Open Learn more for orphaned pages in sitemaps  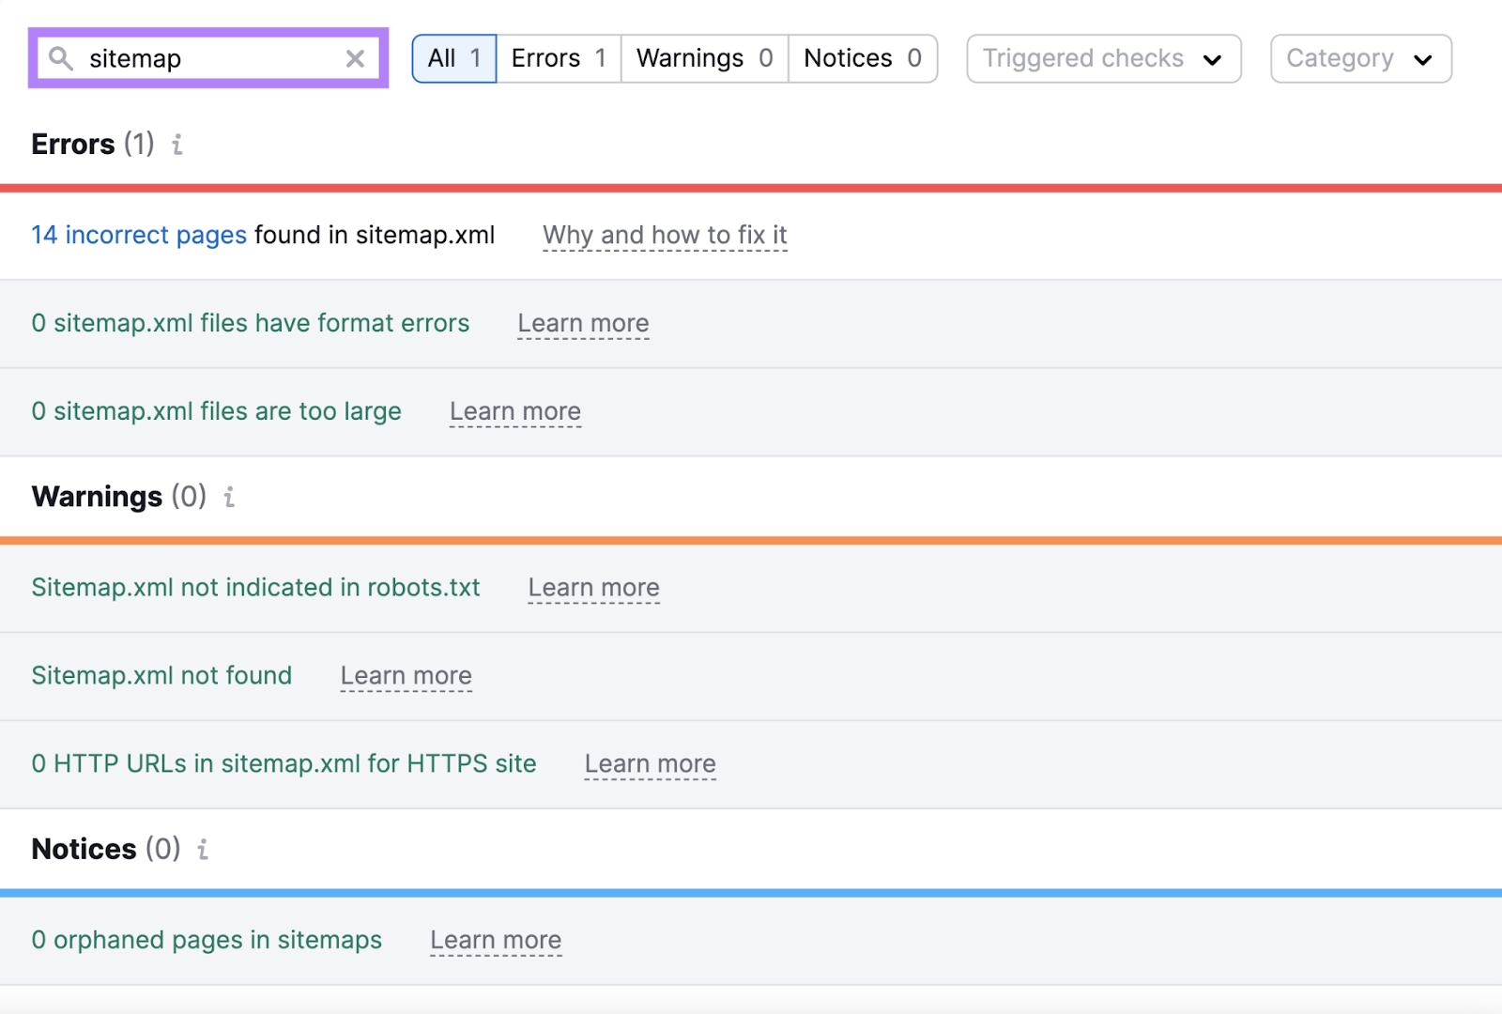click(496, 940)
